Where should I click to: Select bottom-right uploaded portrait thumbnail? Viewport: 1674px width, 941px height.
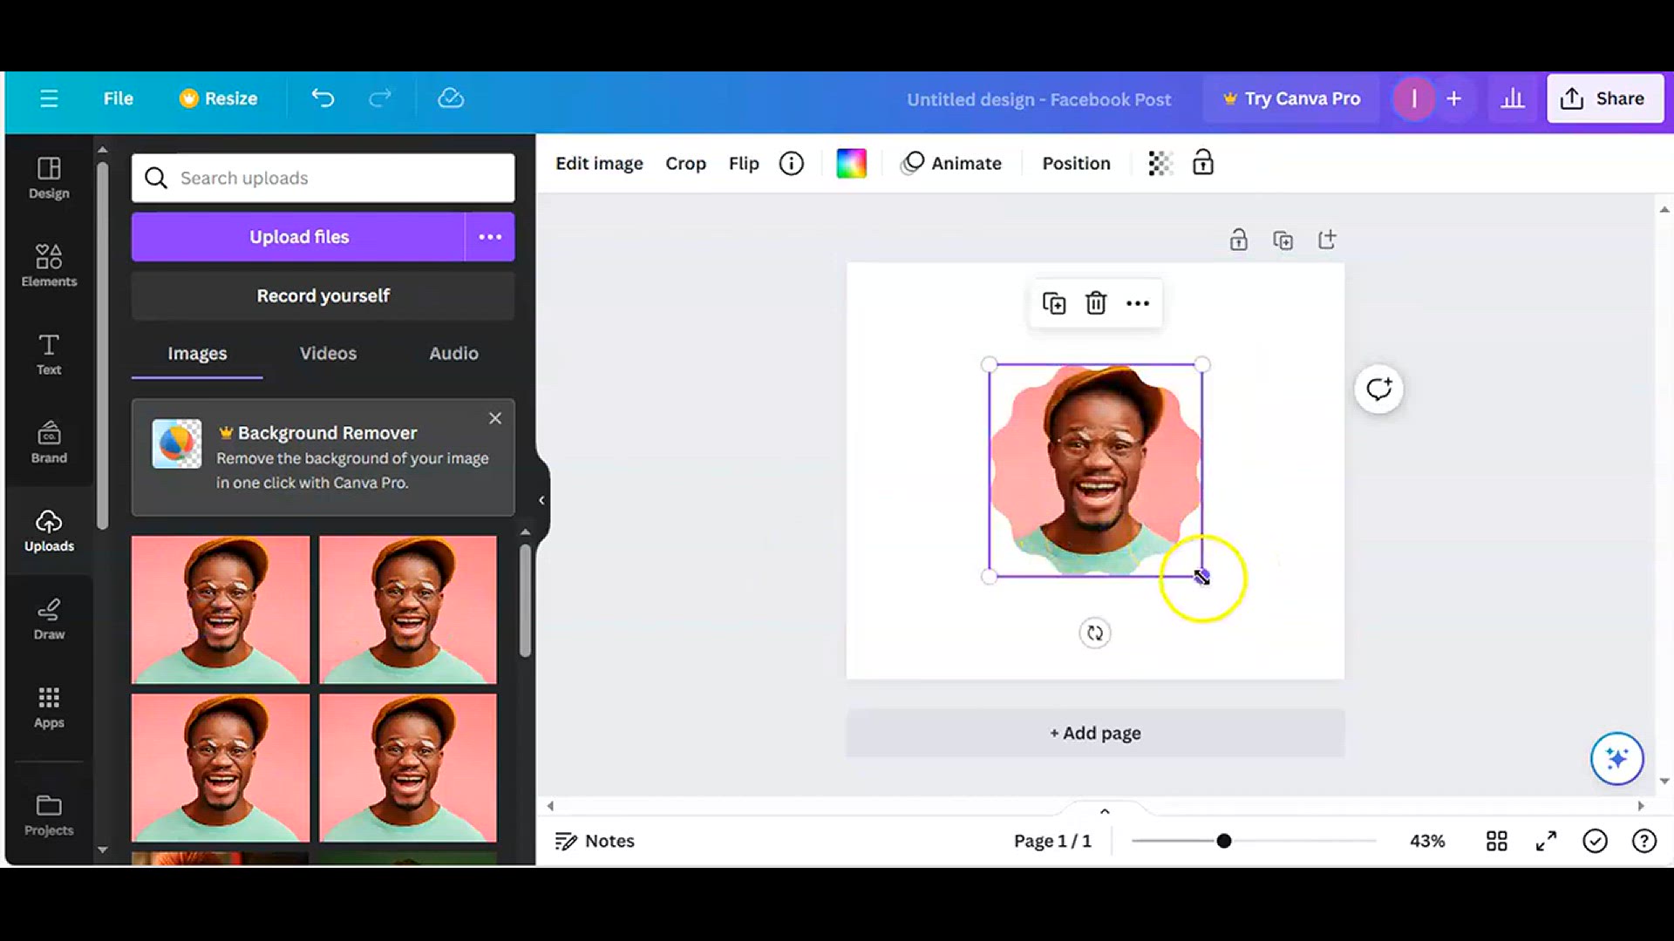tap(408, 768)
